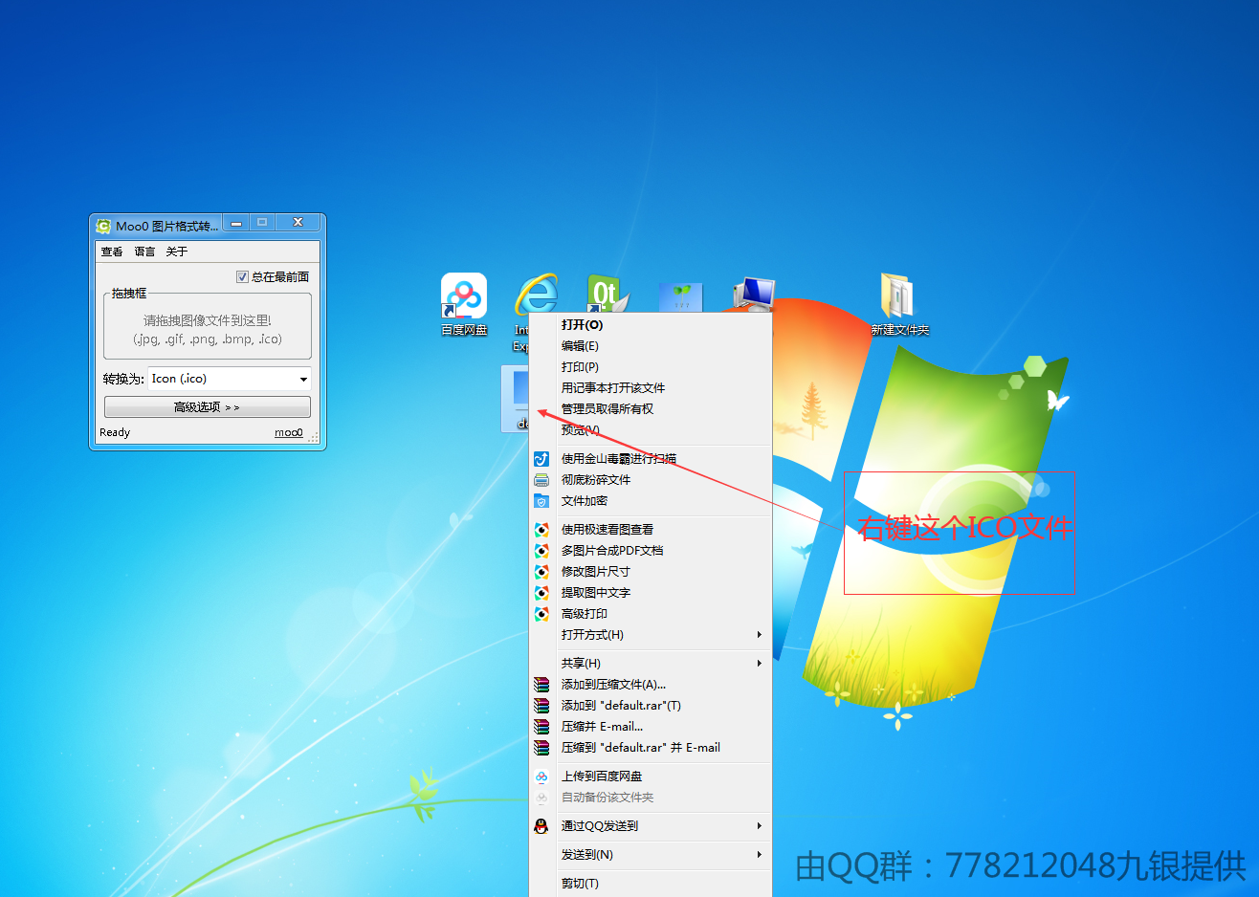
Task: Minimize the Moo0 图片格式转换 window
Action: [236, 223]
